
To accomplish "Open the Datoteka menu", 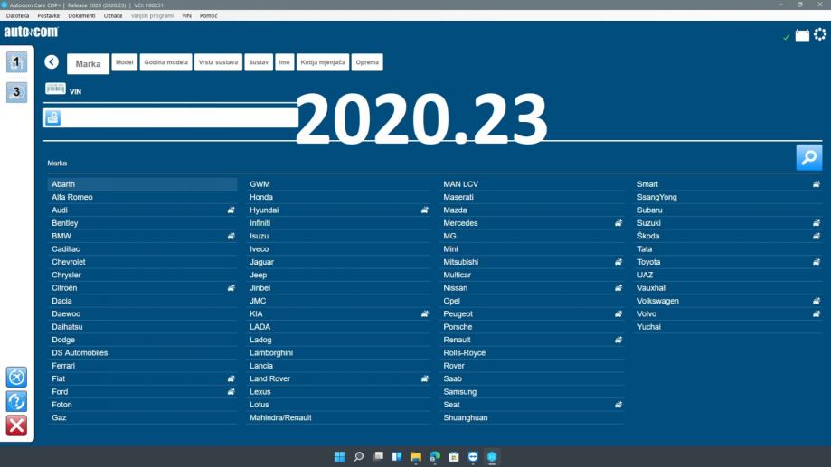I will pos(17,16).
